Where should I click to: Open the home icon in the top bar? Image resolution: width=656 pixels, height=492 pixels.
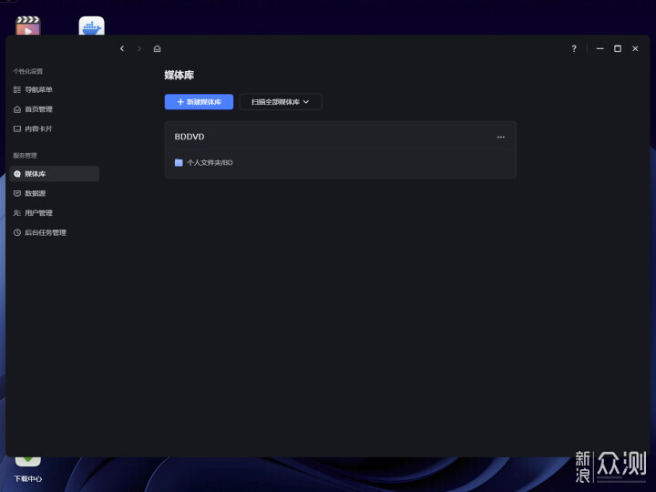tap(158, 48)
